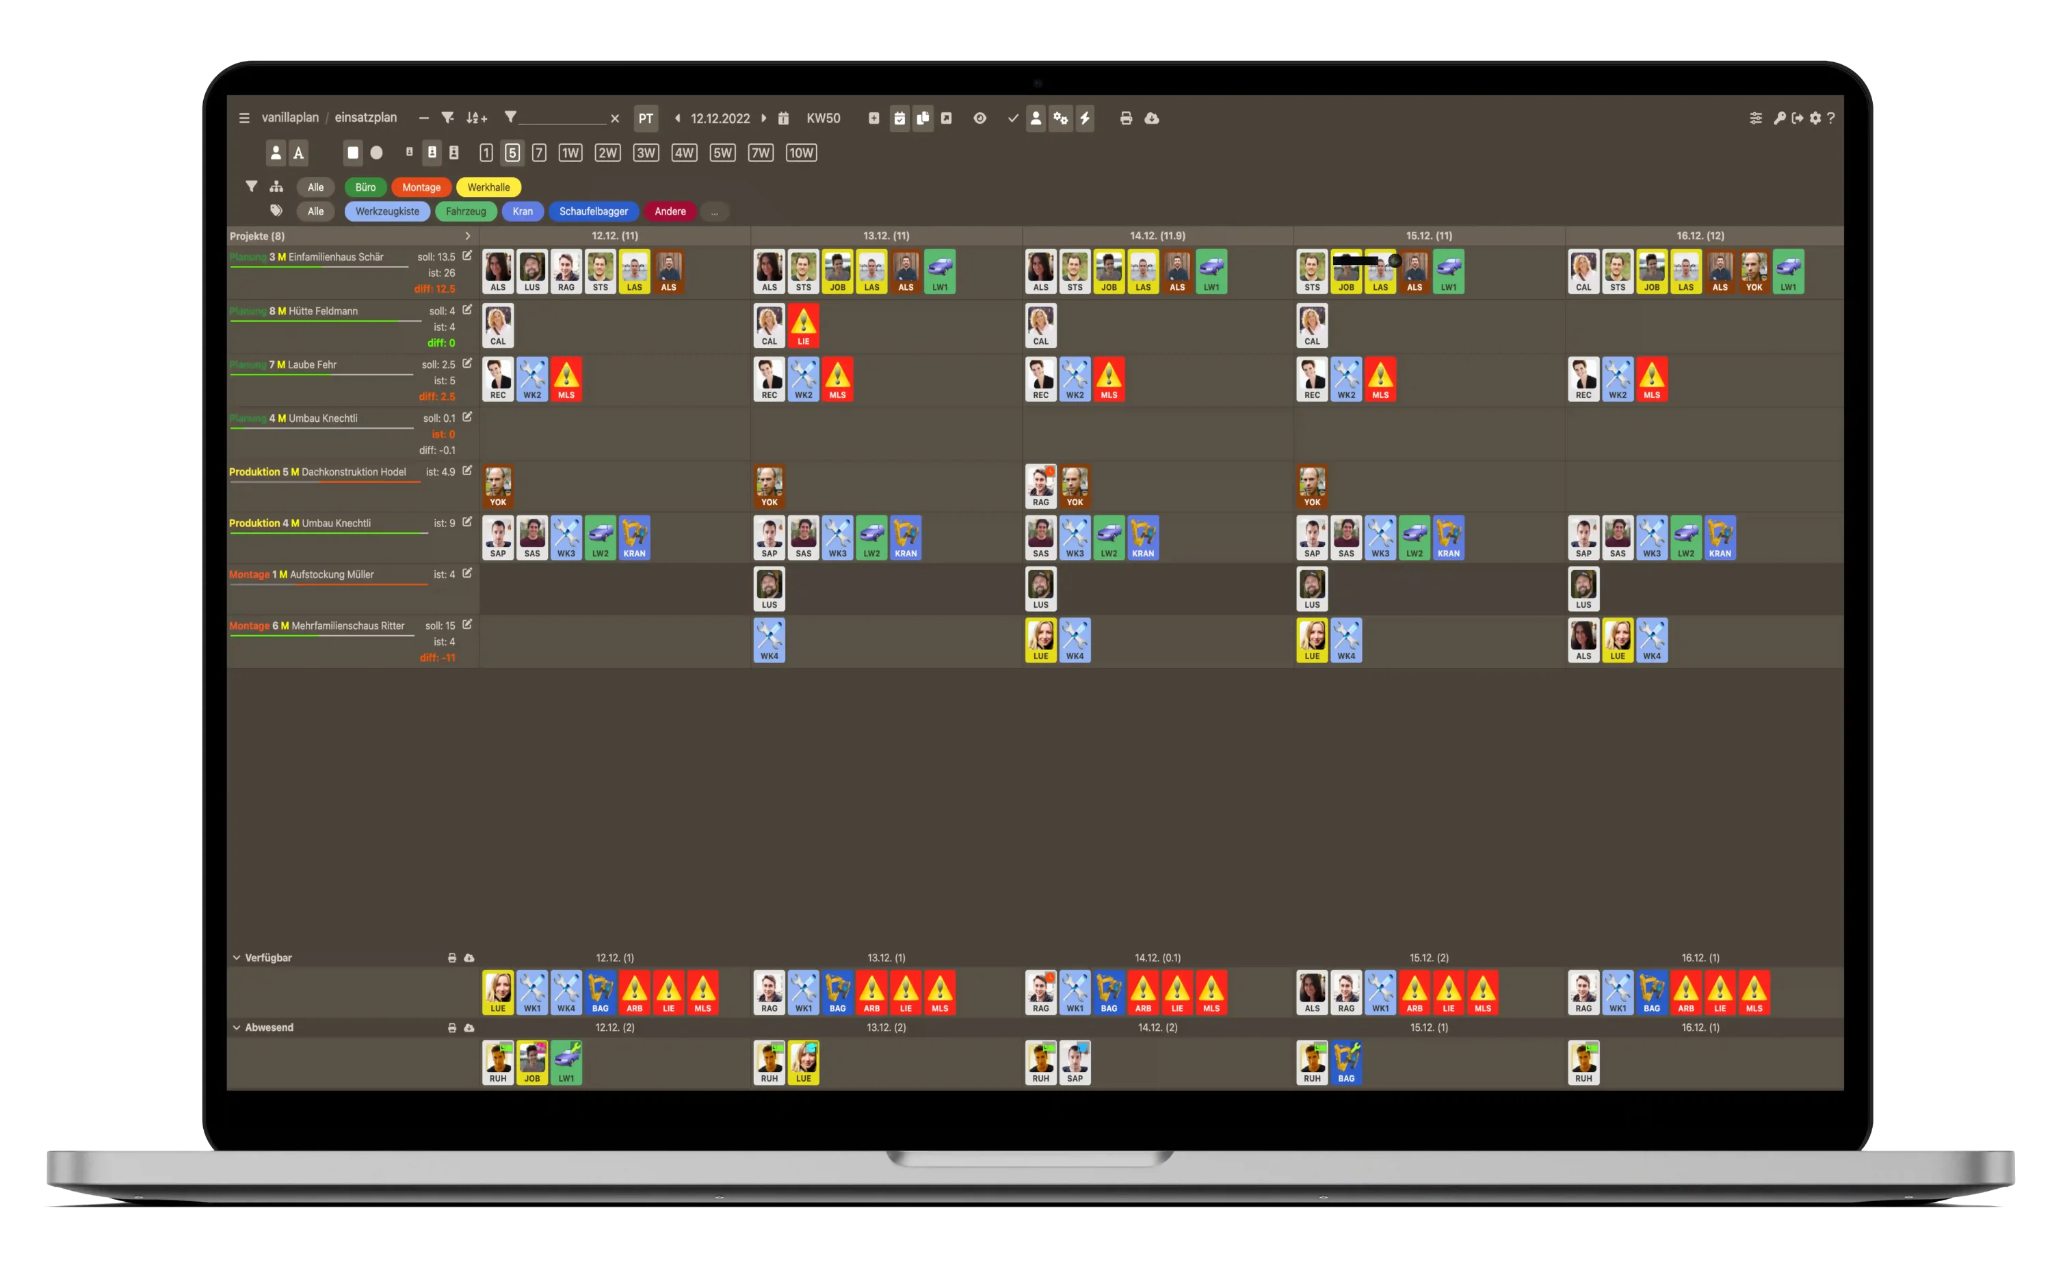
Task: Toggle the lightning bolt icon
Action: [x=1086, y=118]
